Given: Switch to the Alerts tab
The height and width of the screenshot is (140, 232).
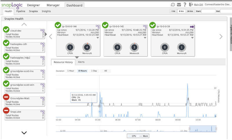Looking at the screenshot, I should [x=81, y=62].
